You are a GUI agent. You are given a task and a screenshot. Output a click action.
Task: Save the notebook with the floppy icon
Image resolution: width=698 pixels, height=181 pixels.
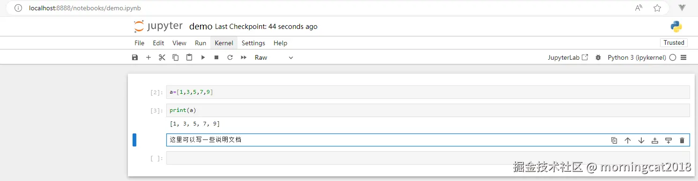tap(135, 57)
